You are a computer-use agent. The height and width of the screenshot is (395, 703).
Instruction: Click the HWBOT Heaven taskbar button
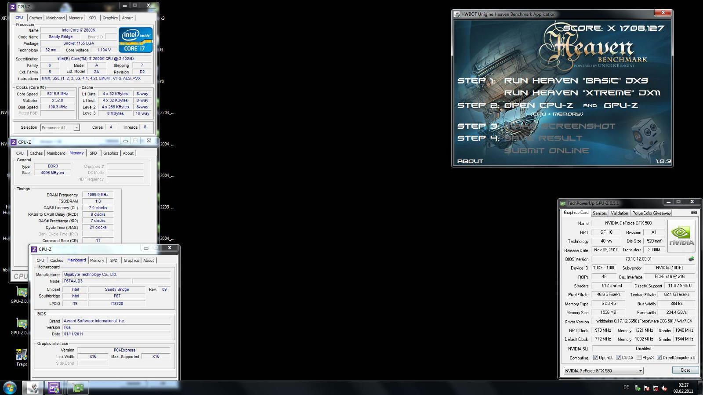33,388
